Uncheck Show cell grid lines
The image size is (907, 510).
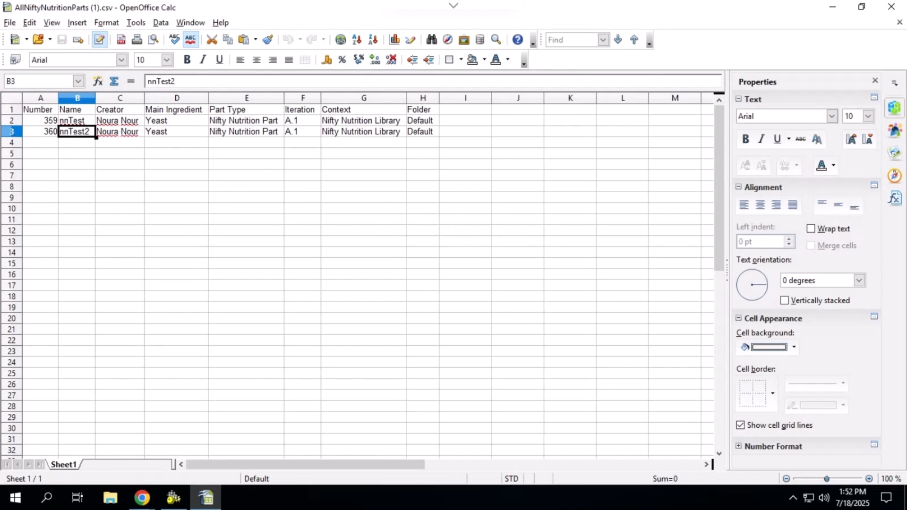(740, 425)
